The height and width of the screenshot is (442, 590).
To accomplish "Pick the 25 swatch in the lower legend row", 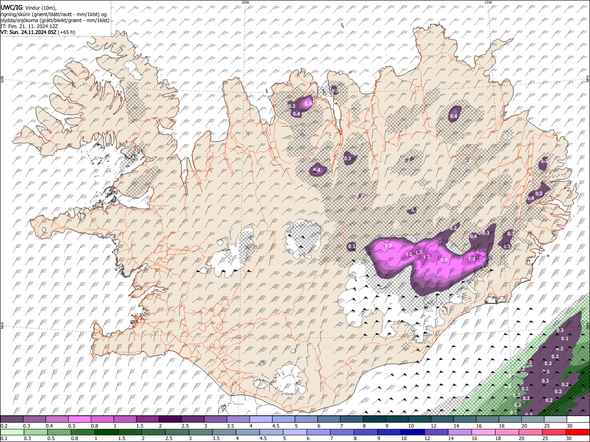I will 554,432.
